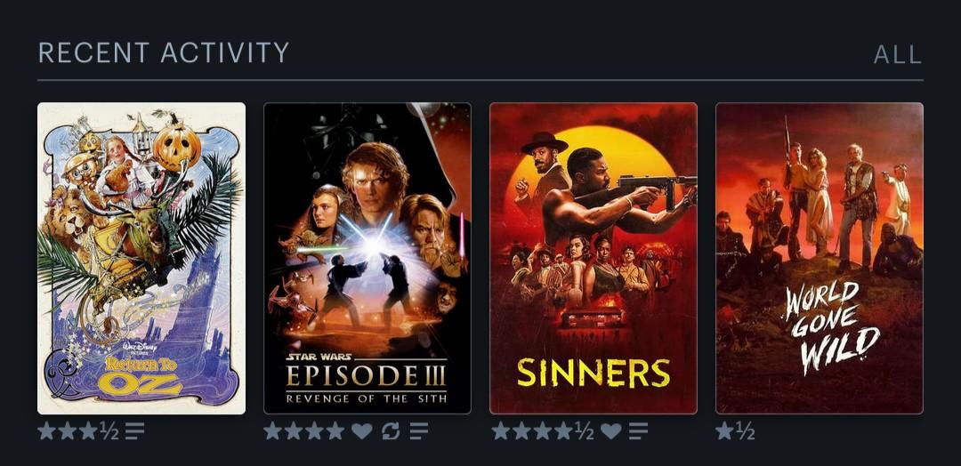Screen dimensions: 961x466
Task: Click the heart icon under Revenge of the Sith
Action: pos(361,431)
